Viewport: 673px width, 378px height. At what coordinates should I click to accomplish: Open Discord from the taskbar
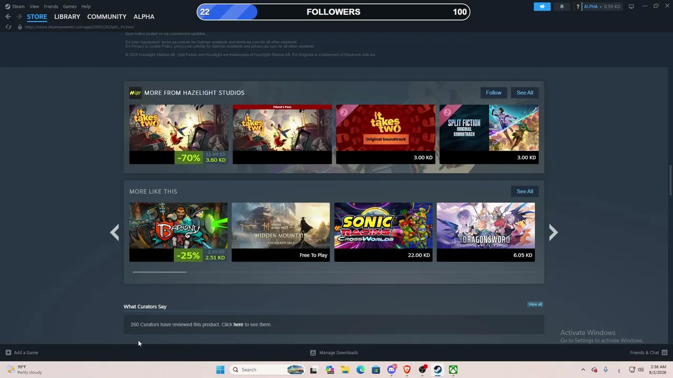(391, 370)
